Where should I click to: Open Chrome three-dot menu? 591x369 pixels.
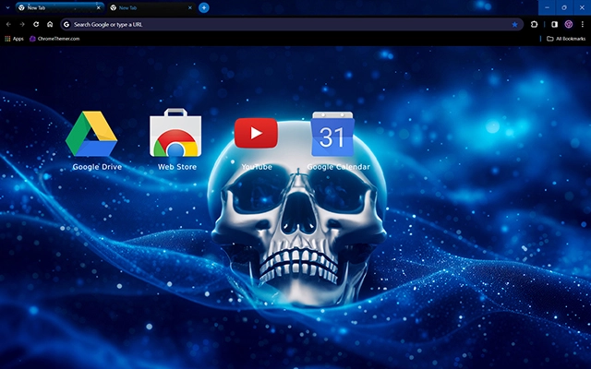(583, 25)
